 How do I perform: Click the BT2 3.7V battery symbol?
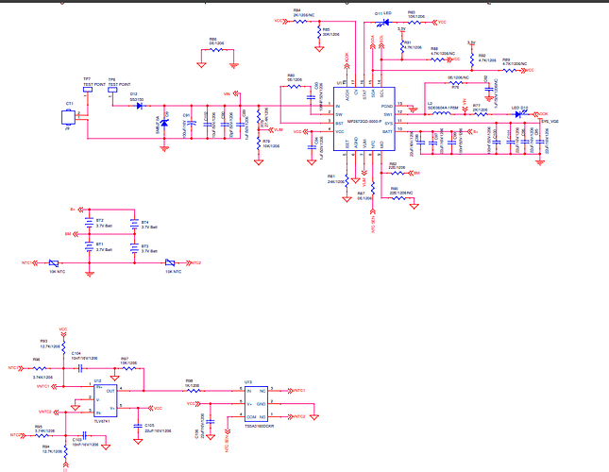tap(90, 225)
